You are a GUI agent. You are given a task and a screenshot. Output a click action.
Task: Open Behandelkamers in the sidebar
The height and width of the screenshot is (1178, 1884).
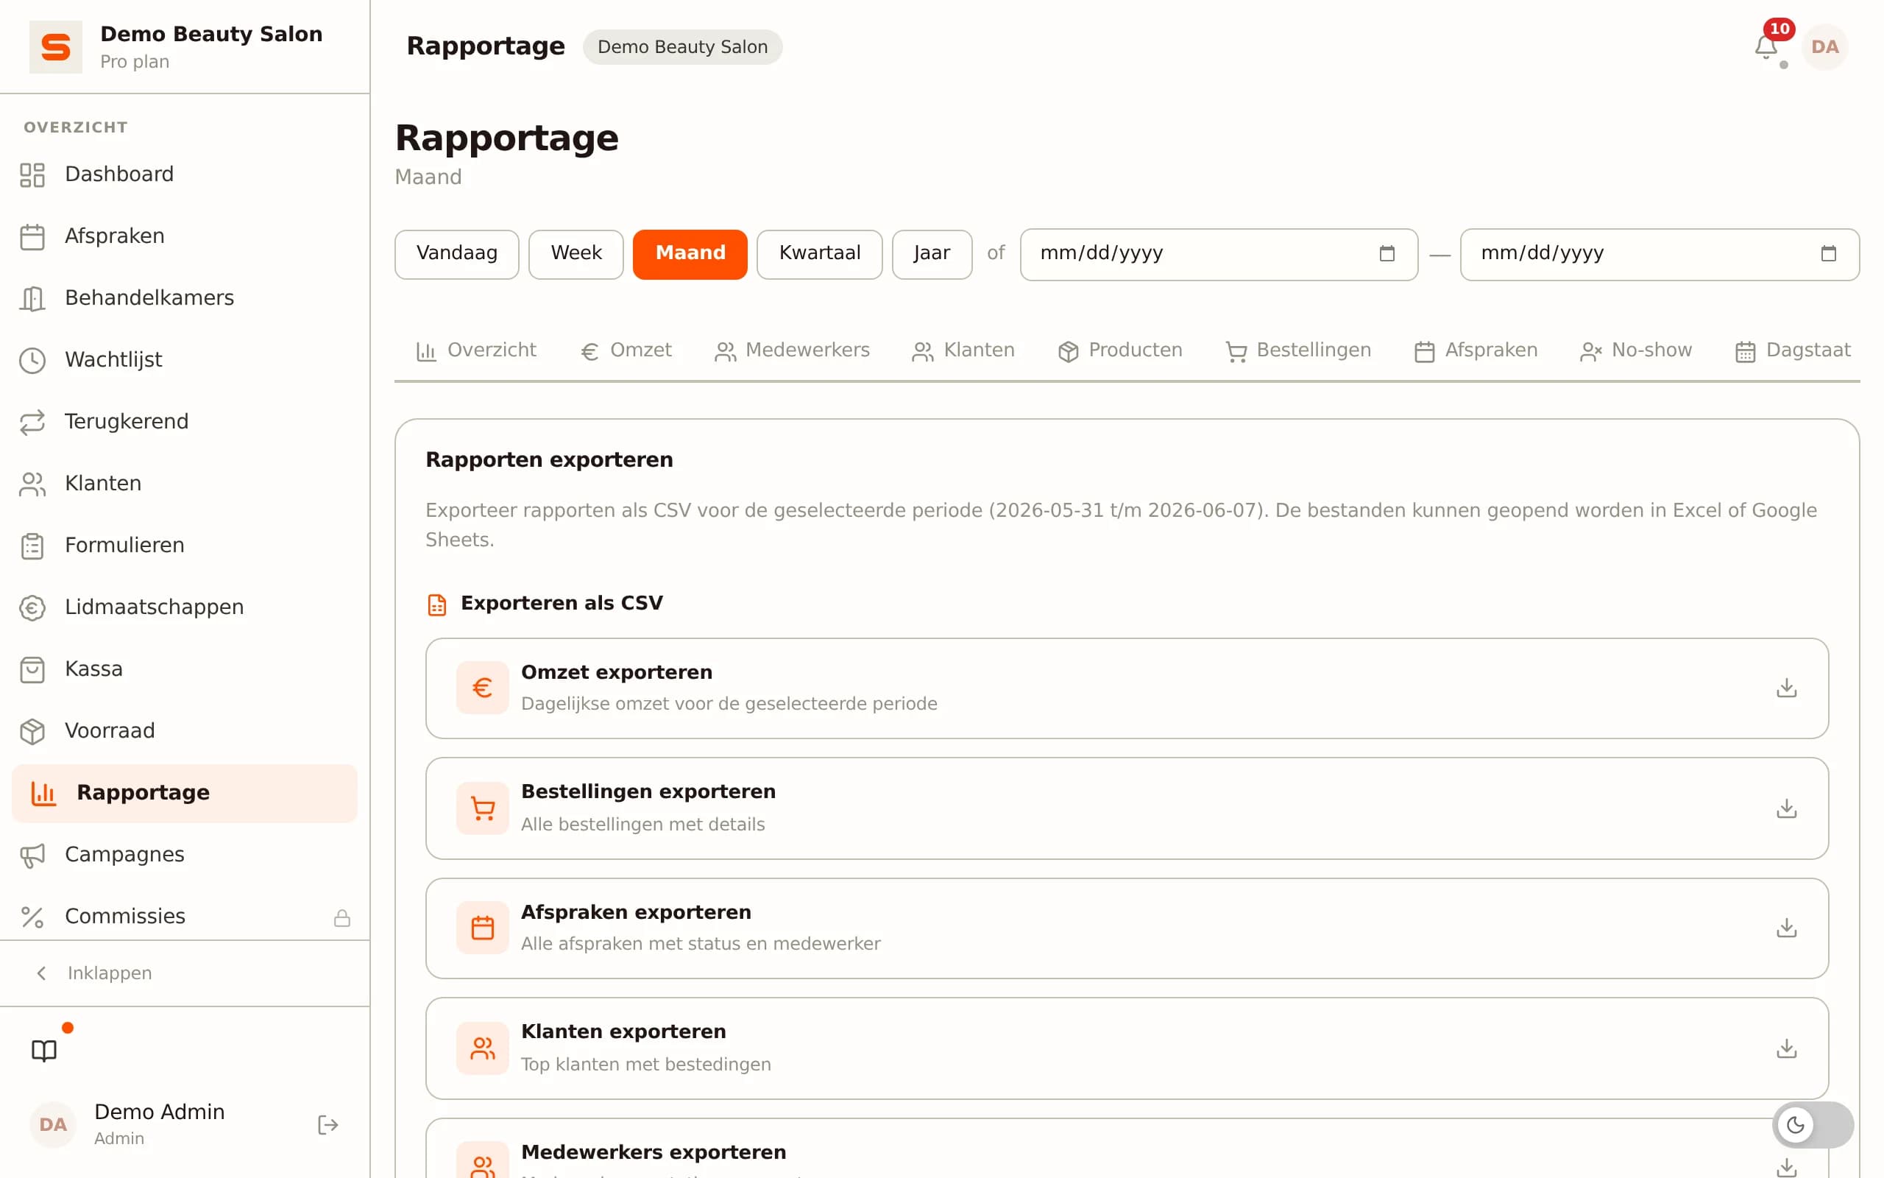185,297
